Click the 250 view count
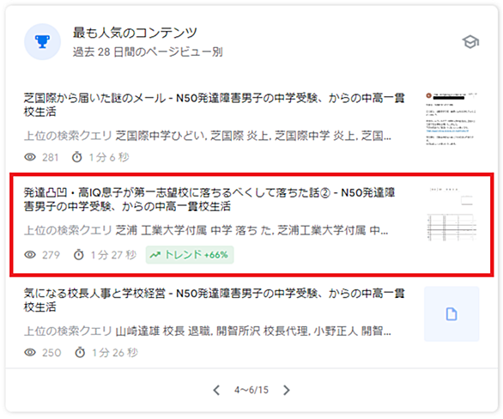 click(x=52, y=353)
